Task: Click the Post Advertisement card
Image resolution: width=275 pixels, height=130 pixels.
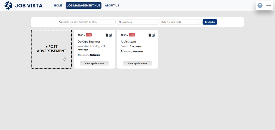Action: [52, 49]
